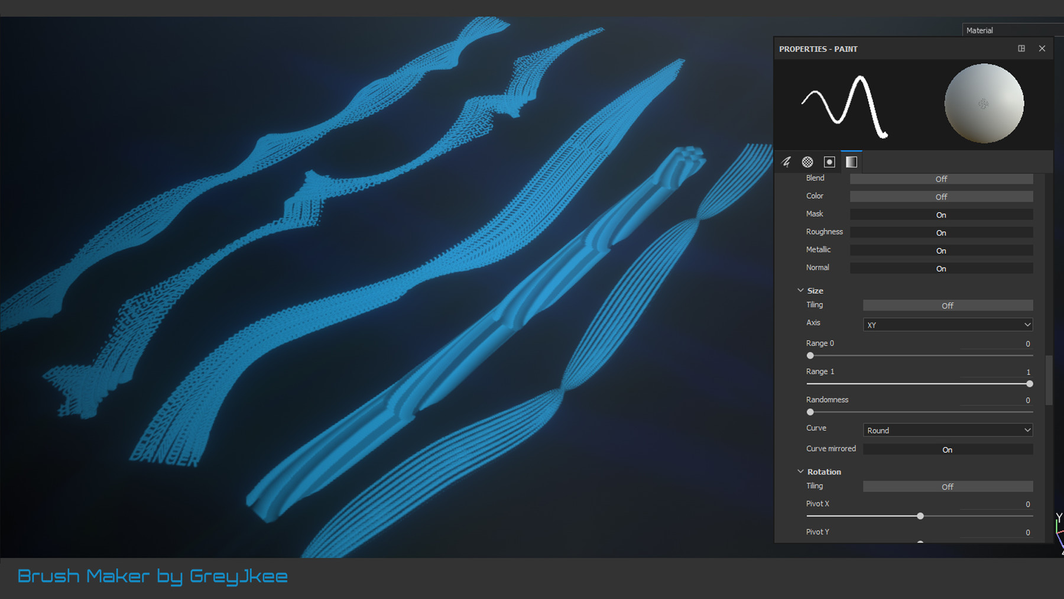The height and width of the screenshot is (599, 1064).
Task: Toggle Normal channel off
Action: pos(941,268)
